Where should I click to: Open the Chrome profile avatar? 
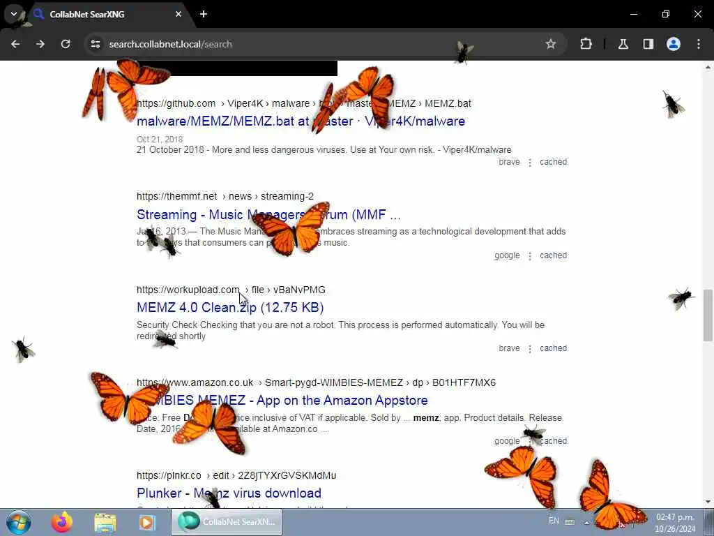pyautogui.click(x=674, y=44)
